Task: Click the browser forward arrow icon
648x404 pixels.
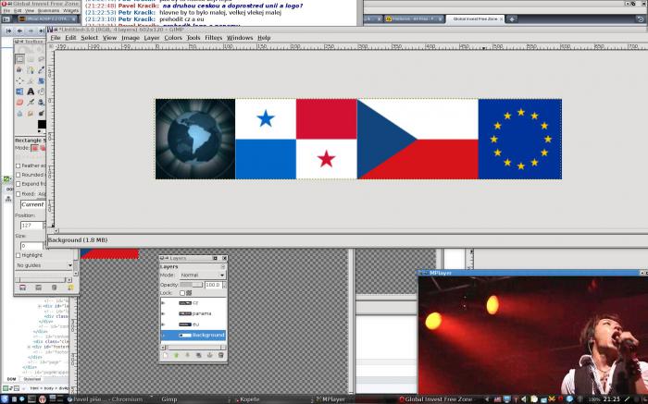Action: (x=31, y=31)
